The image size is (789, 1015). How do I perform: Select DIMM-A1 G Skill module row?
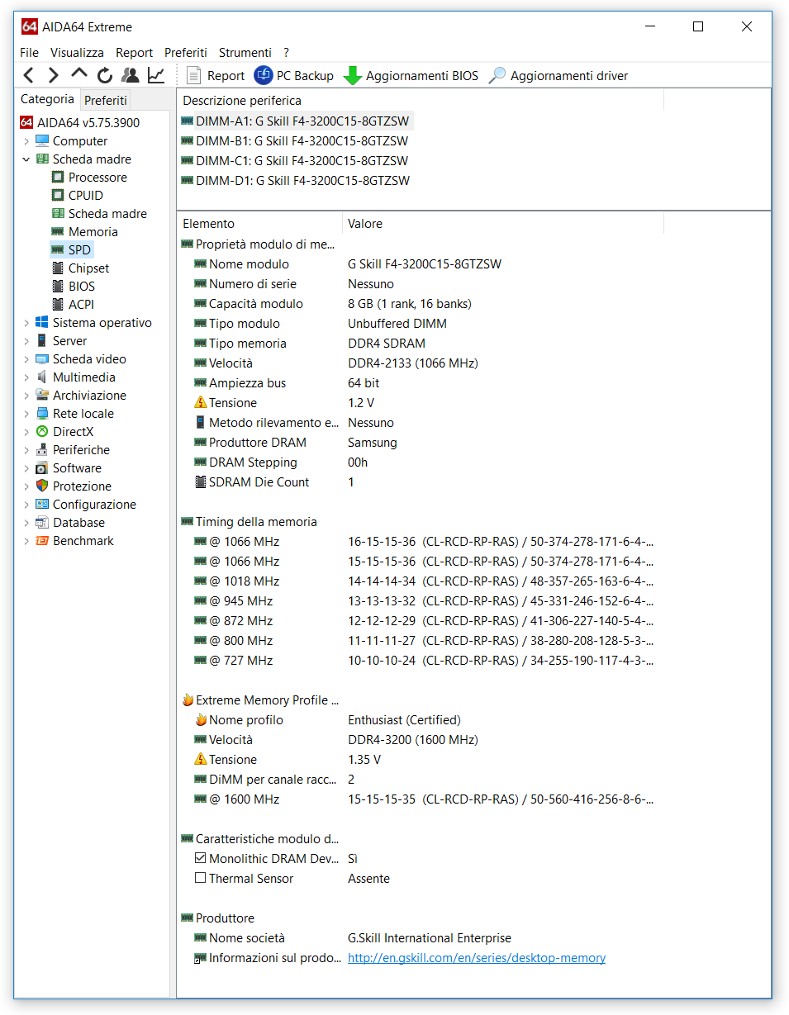pos(295,121)
